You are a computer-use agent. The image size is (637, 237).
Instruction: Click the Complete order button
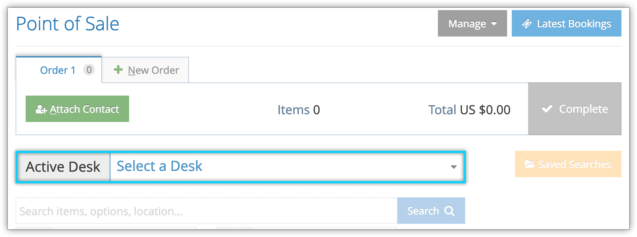[x=574, y=109]
